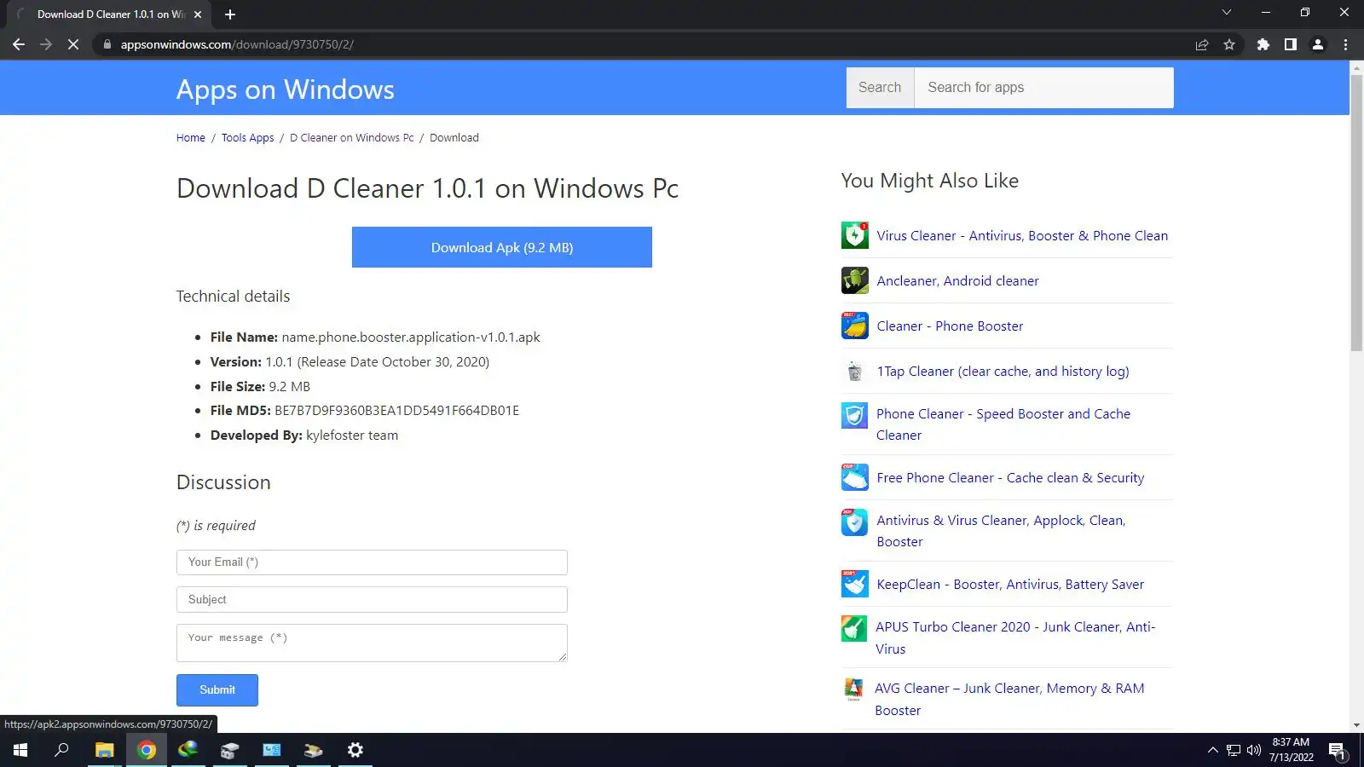Open the Chrome profile menu

point(1318,44)
